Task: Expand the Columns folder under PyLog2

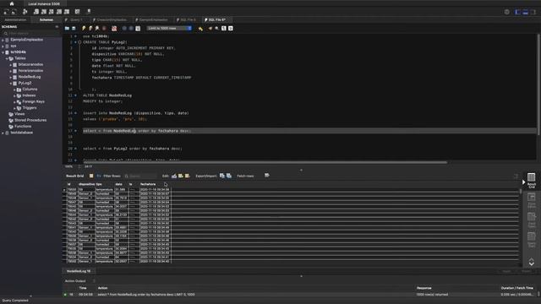Action: tap(14, 90)
